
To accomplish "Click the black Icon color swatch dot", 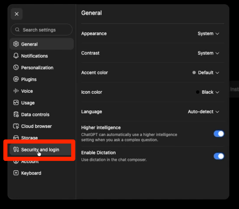I will click(x=197, y=92).
